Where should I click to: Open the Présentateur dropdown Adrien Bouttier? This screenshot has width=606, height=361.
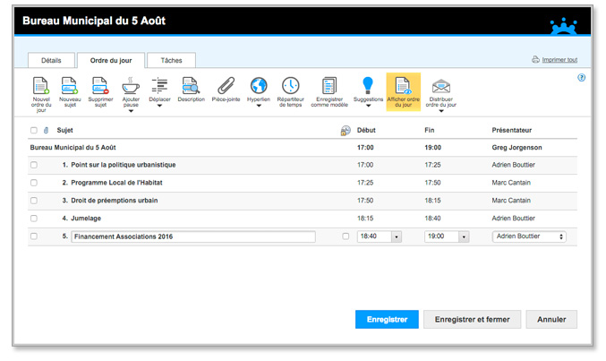click(529, 236)
